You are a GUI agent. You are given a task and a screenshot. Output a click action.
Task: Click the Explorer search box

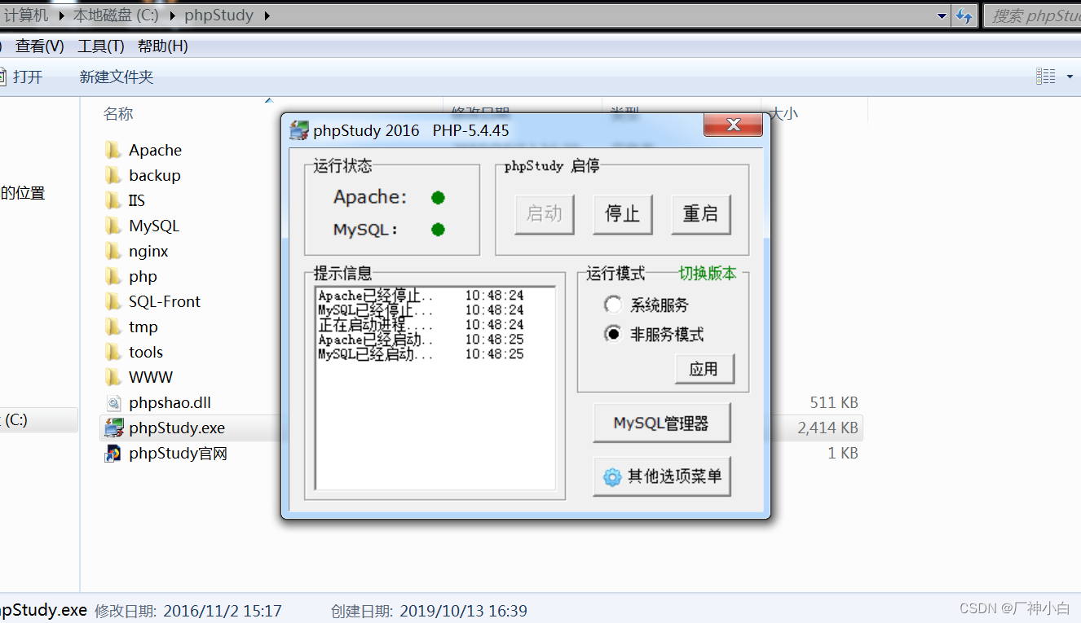(1032, 15)
